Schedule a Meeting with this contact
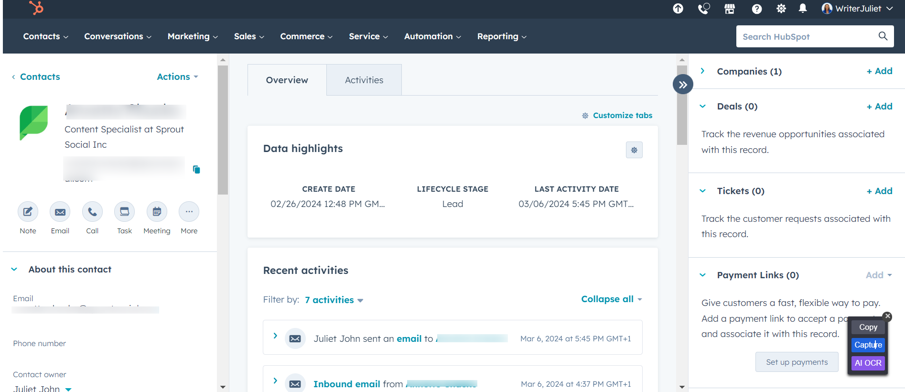Viewport: 905px width, 392px height. (157, 212)
